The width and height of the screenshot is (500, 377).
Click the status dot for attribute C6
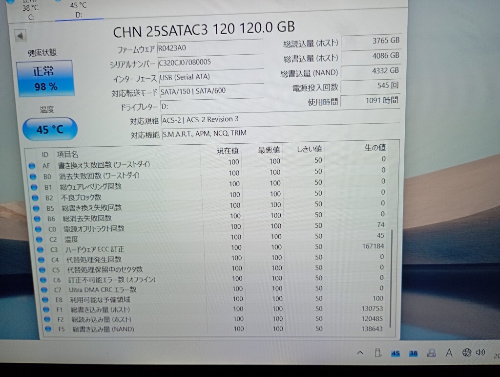(x=43, y=280)
